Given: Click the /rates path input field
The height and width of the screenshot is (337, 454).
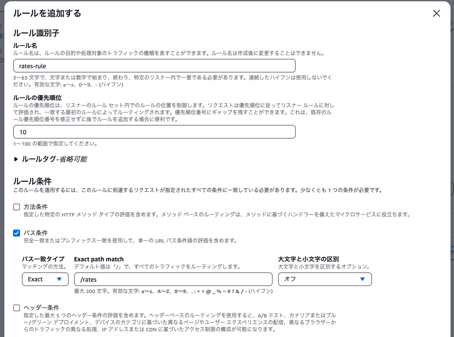Looking at the screenshot, I should tap(173, 279).
